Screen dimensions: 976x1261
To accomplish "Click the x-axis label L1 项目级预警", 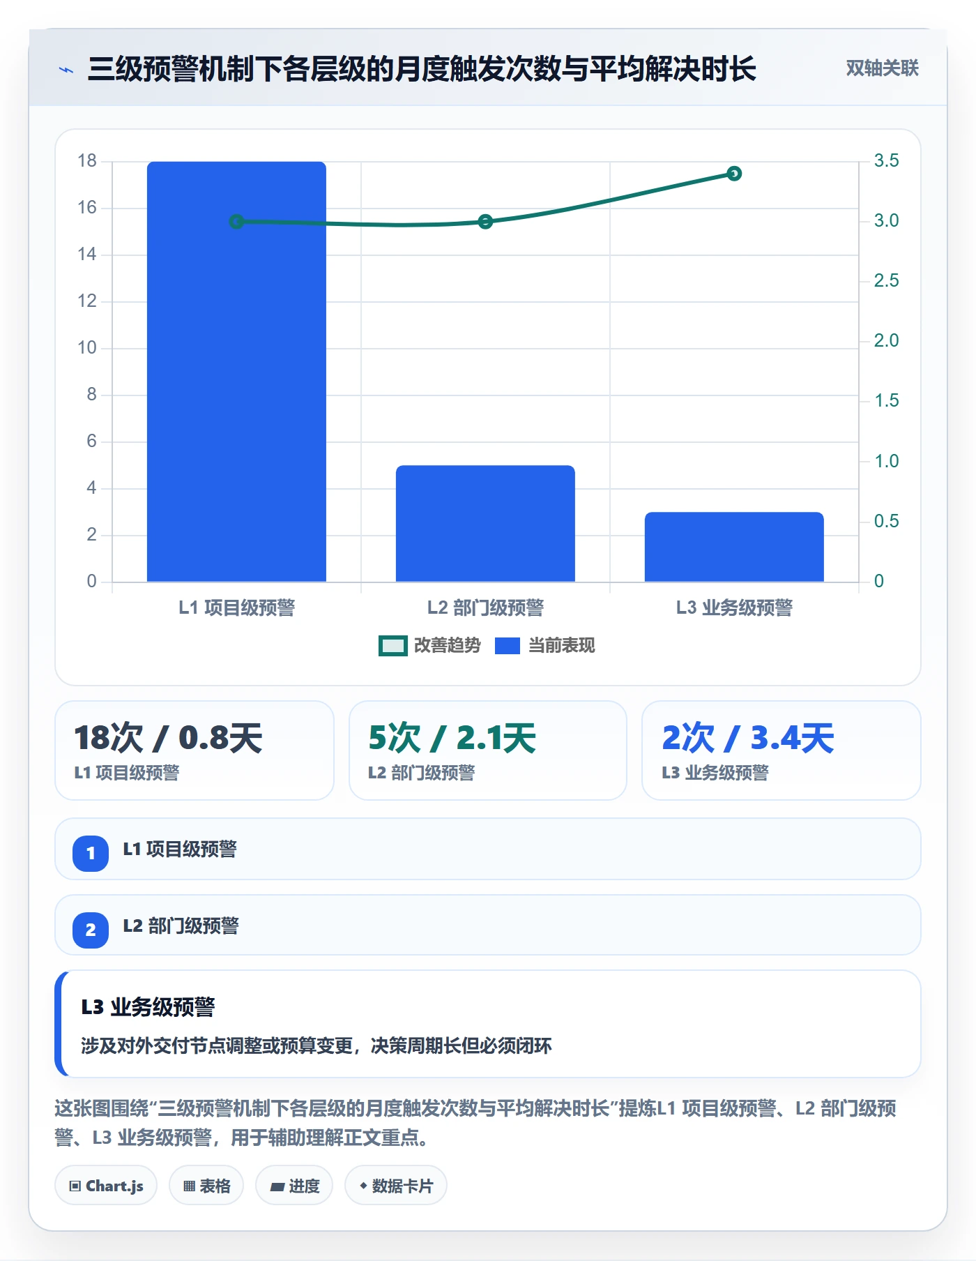I will coord(236,607).
